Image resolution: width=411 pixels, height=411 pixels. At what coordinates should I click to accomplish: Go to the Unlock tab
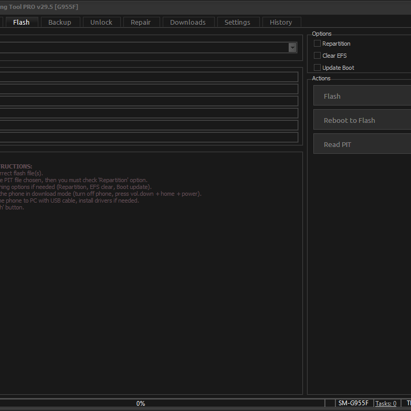pyautogui.click(x=101, y=22)
